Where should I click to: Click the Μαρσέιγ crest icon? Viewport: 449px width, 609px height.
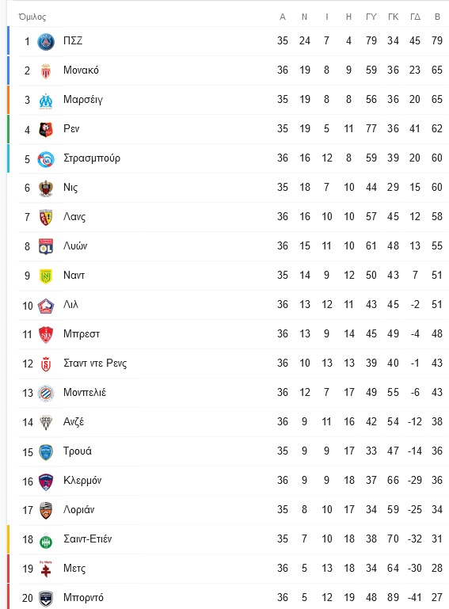(46, 101)
